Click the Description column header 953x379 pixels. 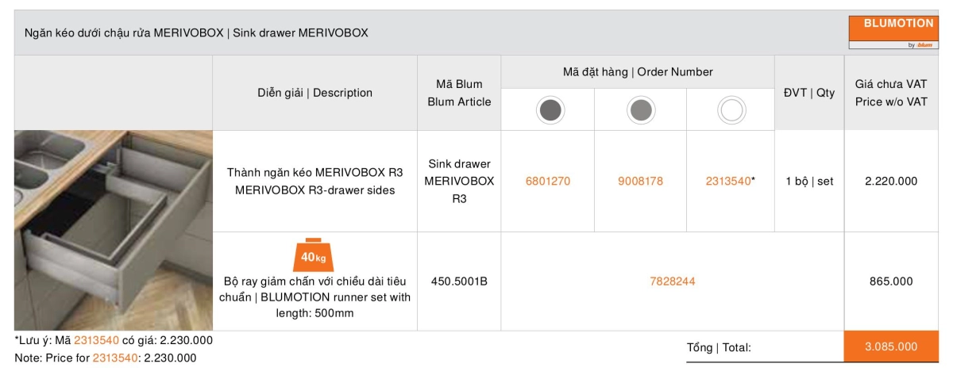coord(314,93)
